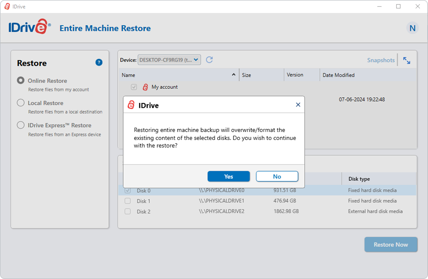
Task: Check the Disk 1 checkbox
Action: 127,201
